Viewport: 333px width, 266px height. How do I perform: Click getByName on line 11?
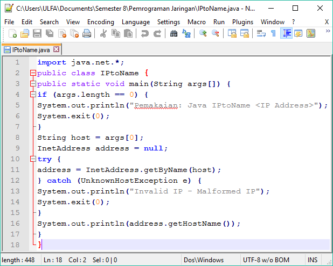click(165, 170)
